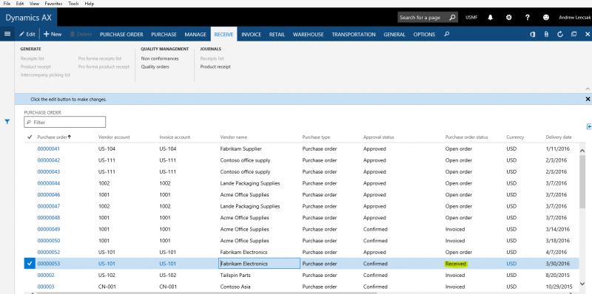Dismiss the edit button message bar

(588, 99)
